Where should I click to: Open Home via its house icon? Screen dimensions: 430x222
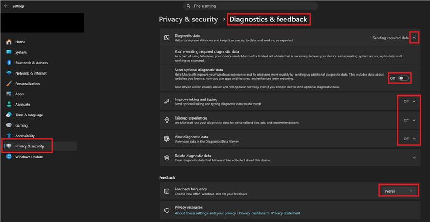point(9,42)
